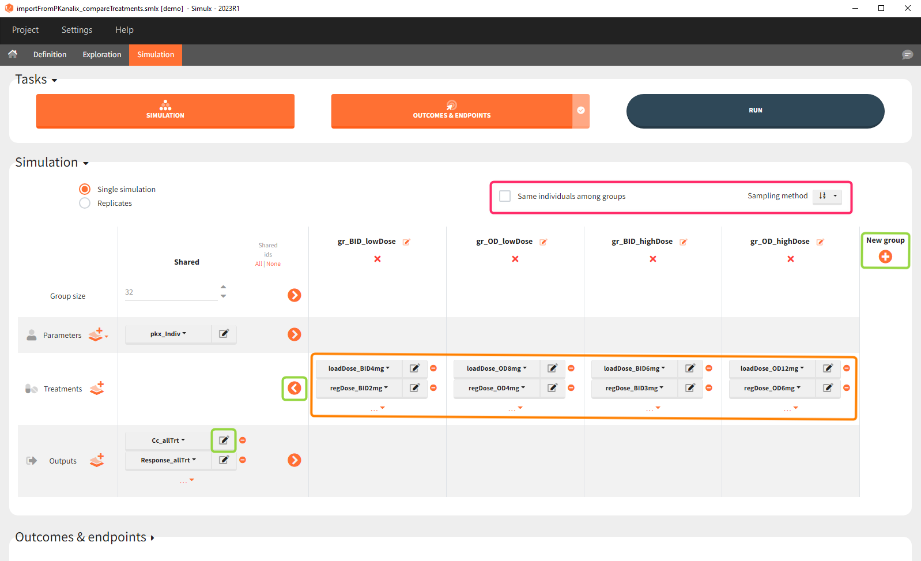Switch to the Exploration tab

click(x=102, y=55)
